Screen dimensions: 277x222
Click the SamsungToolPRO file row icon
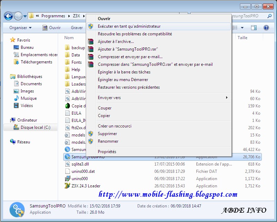click(67, 157)
